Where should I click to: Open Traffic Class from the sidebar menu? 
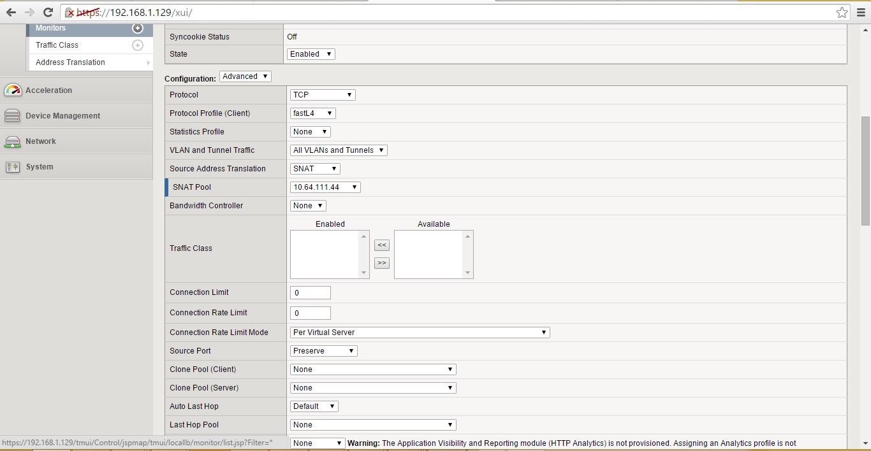57,45
